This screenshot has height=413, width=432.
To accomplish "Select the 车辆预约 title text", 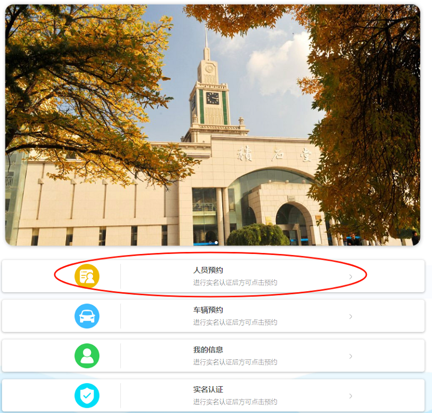I will pos(208,310).
